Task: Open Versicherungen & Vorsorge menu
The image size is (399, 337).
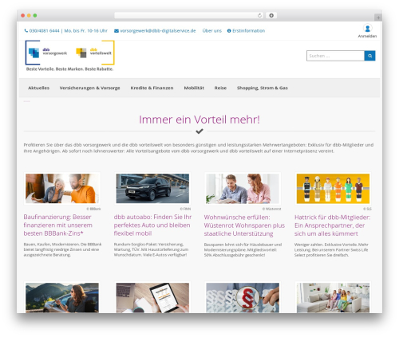Action: point(89,88)
